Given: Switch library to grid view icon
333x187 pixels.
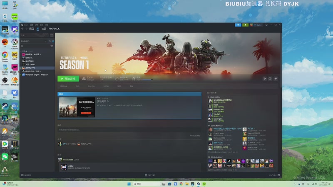Looking at the screenshot, I should click(52, 35).
